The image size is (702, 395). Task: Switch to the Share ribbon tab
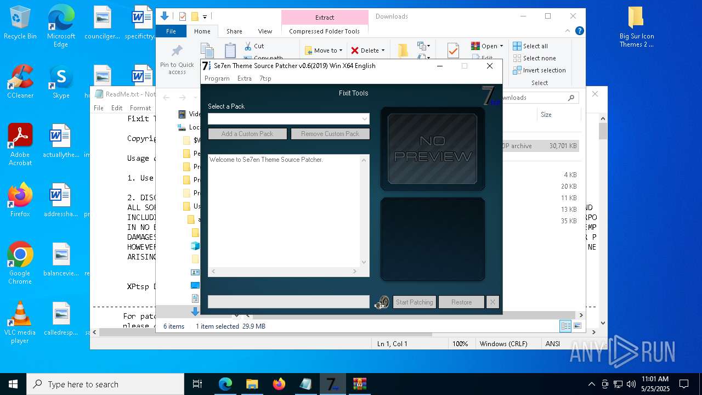pyautogui.click(x=234, y=31)
